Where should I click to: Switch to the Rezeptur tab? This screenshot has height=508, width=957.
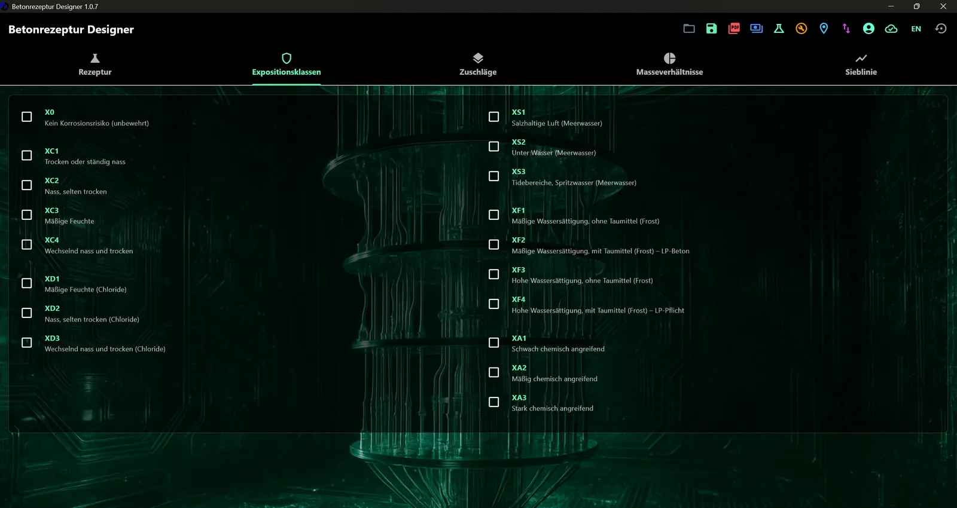tap(95, 65)
